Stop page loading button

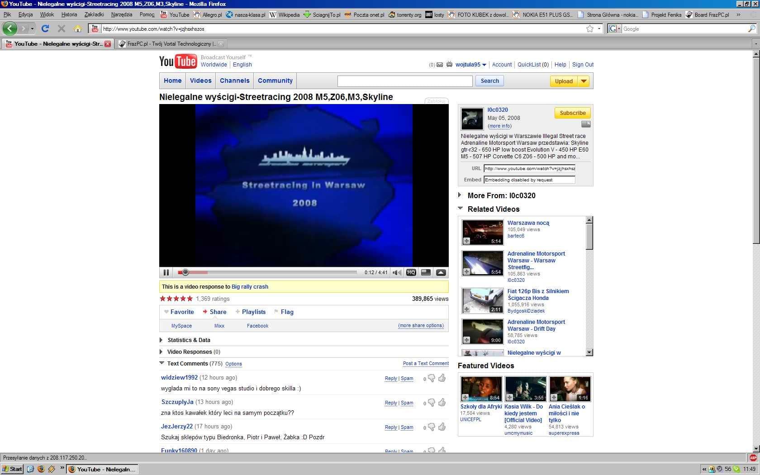62,28
